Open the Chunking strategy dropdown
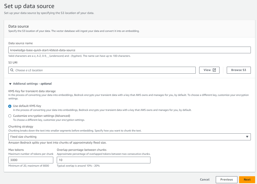 point(129,137)
